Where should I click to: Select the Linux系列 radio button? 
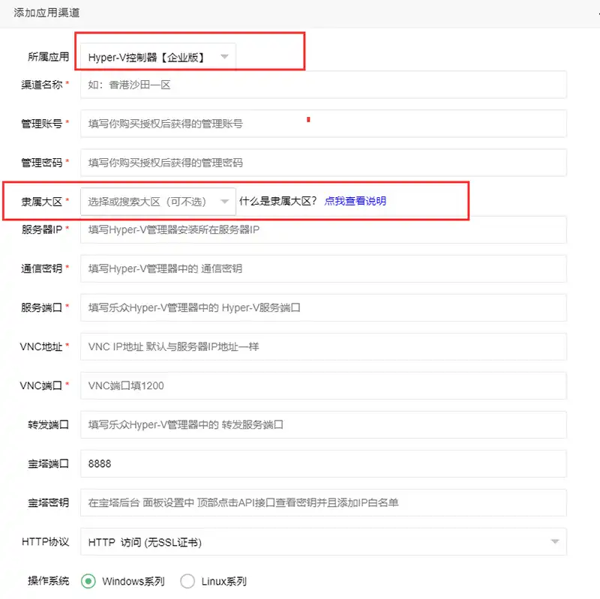[x=187, y=581]
